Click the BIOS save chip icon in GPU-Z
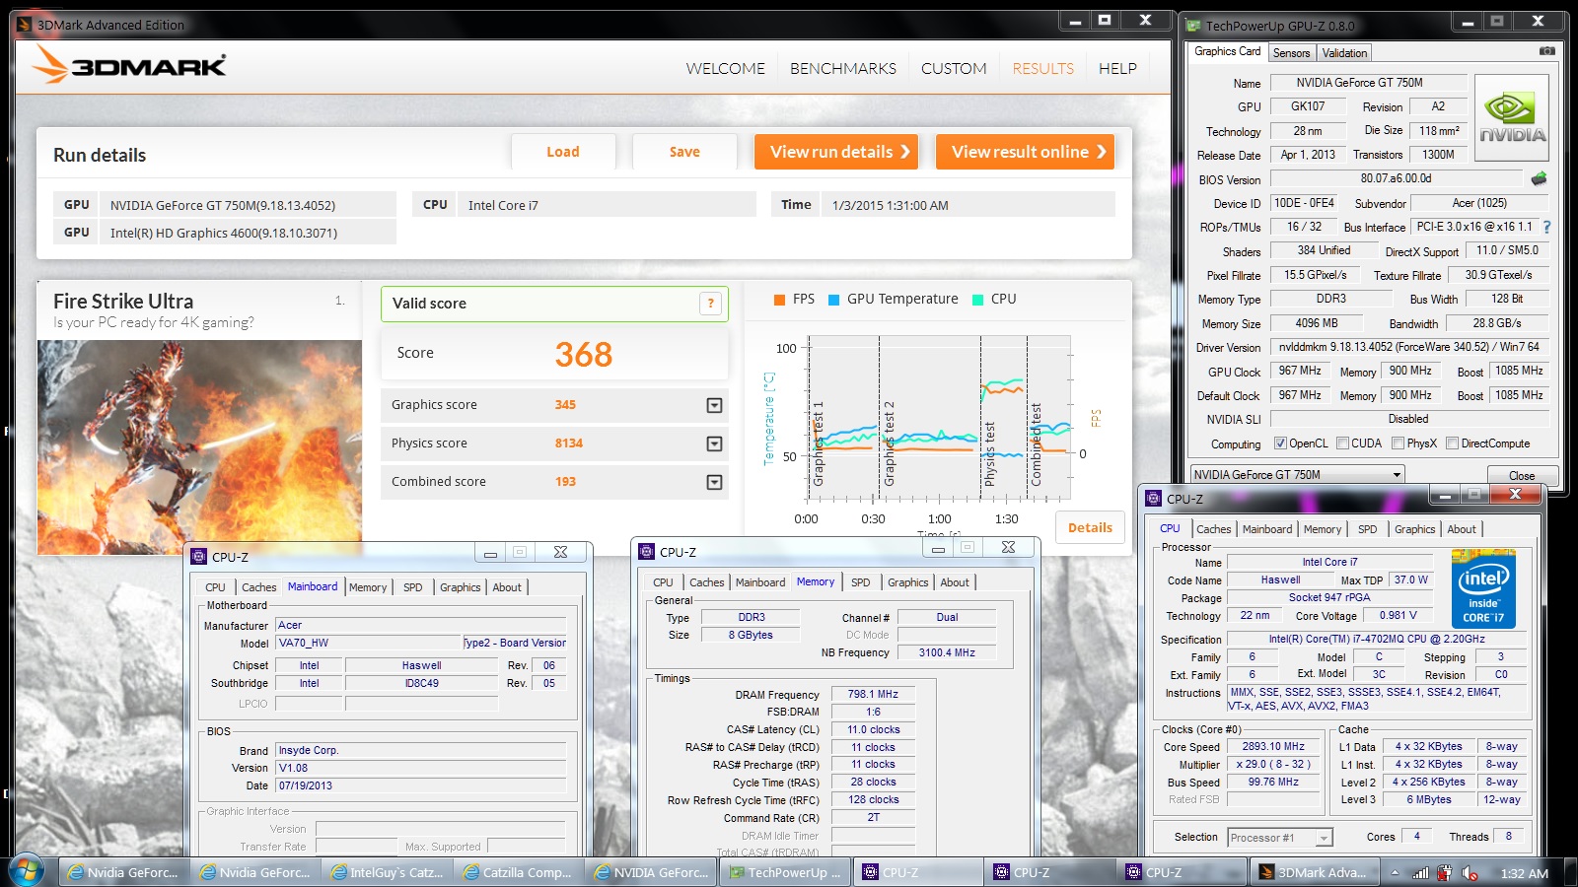The image size is (1578, 887). point(1539,179)
